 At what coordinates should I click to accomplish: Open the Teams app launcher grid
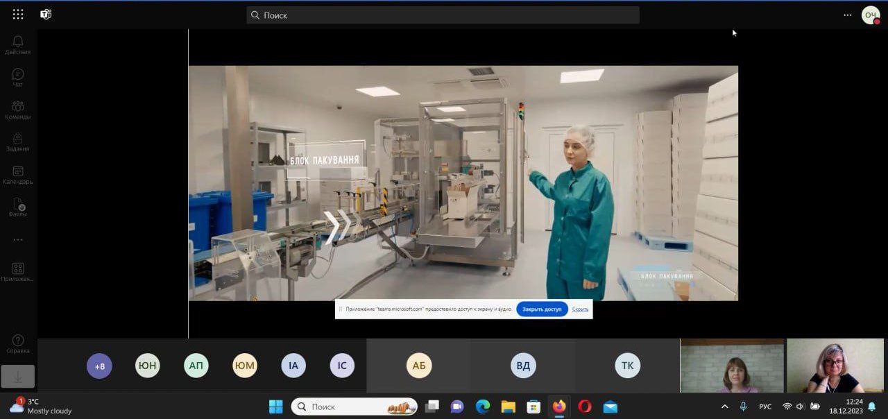pyautogui.click(x=18, y=15)
